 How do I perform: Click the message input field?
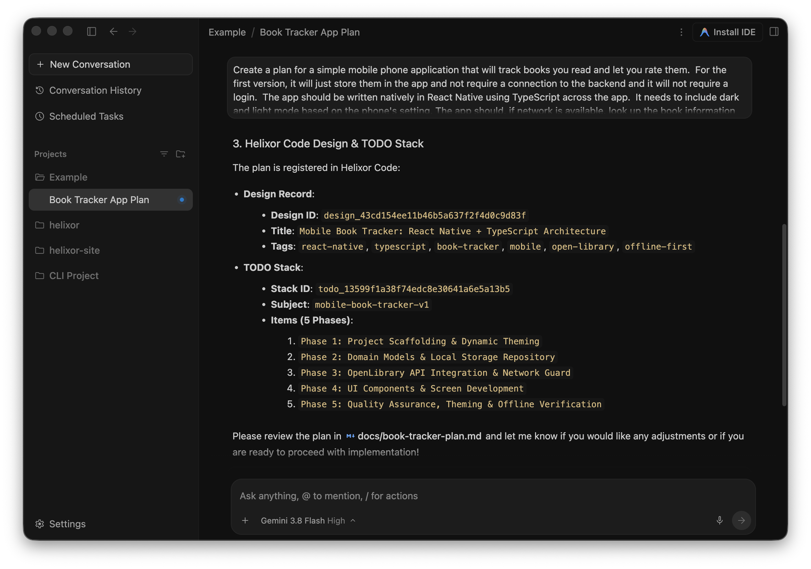(x=493, y=496)
